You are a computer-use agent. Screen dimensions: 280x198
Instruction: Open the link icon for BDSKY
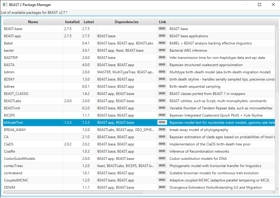[162, 79]
